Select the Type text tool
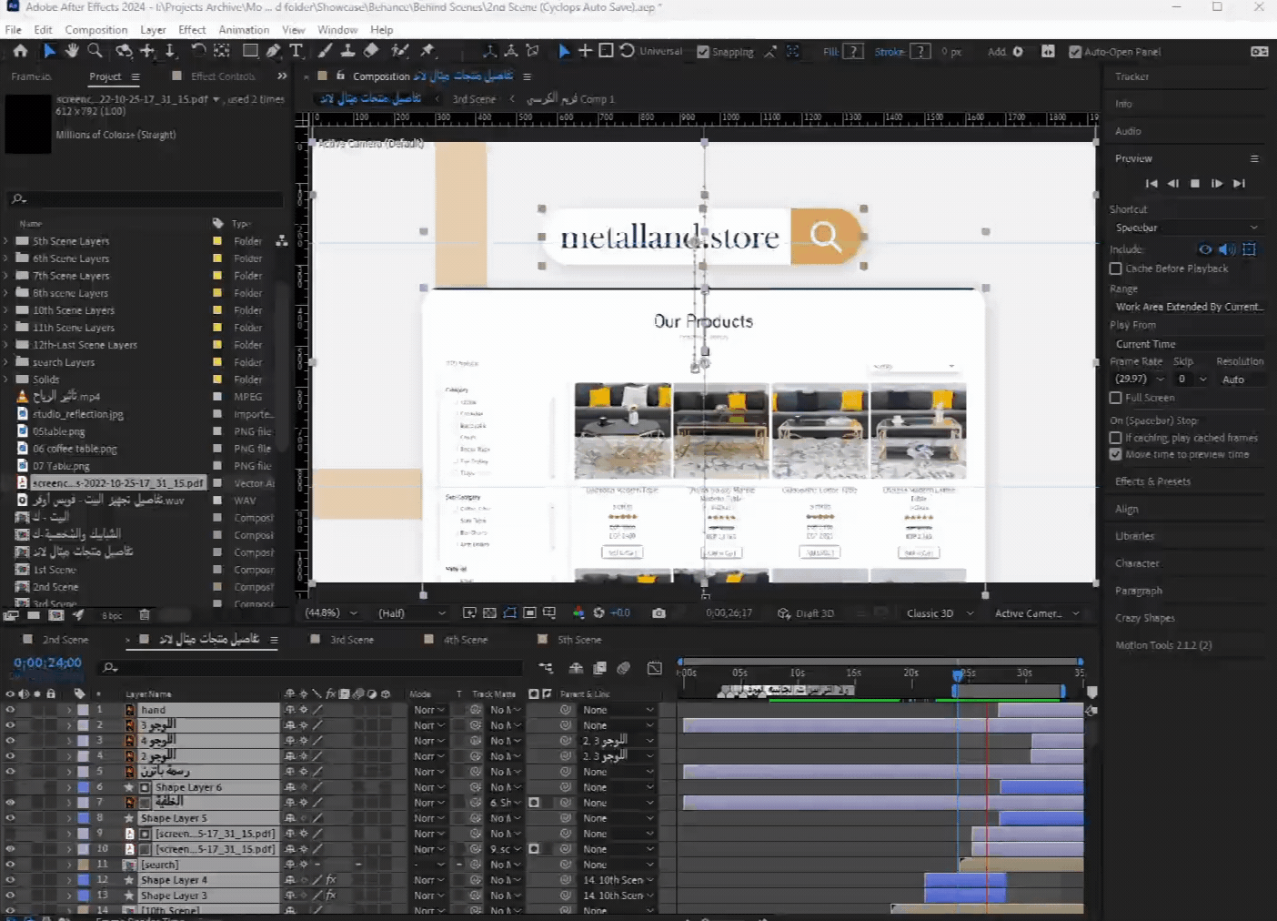This screenshot has width=1277, height=921. [296, 51]
